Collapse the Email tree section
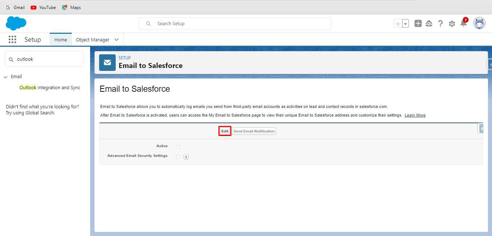This screenshot has width=492, height=236. (x=5, y=77)
